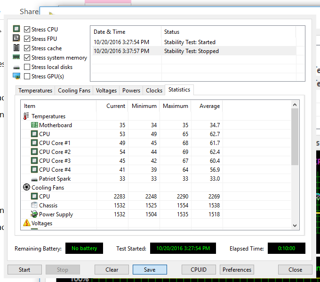Click the Stress CPU chip icon

(16, 29)
